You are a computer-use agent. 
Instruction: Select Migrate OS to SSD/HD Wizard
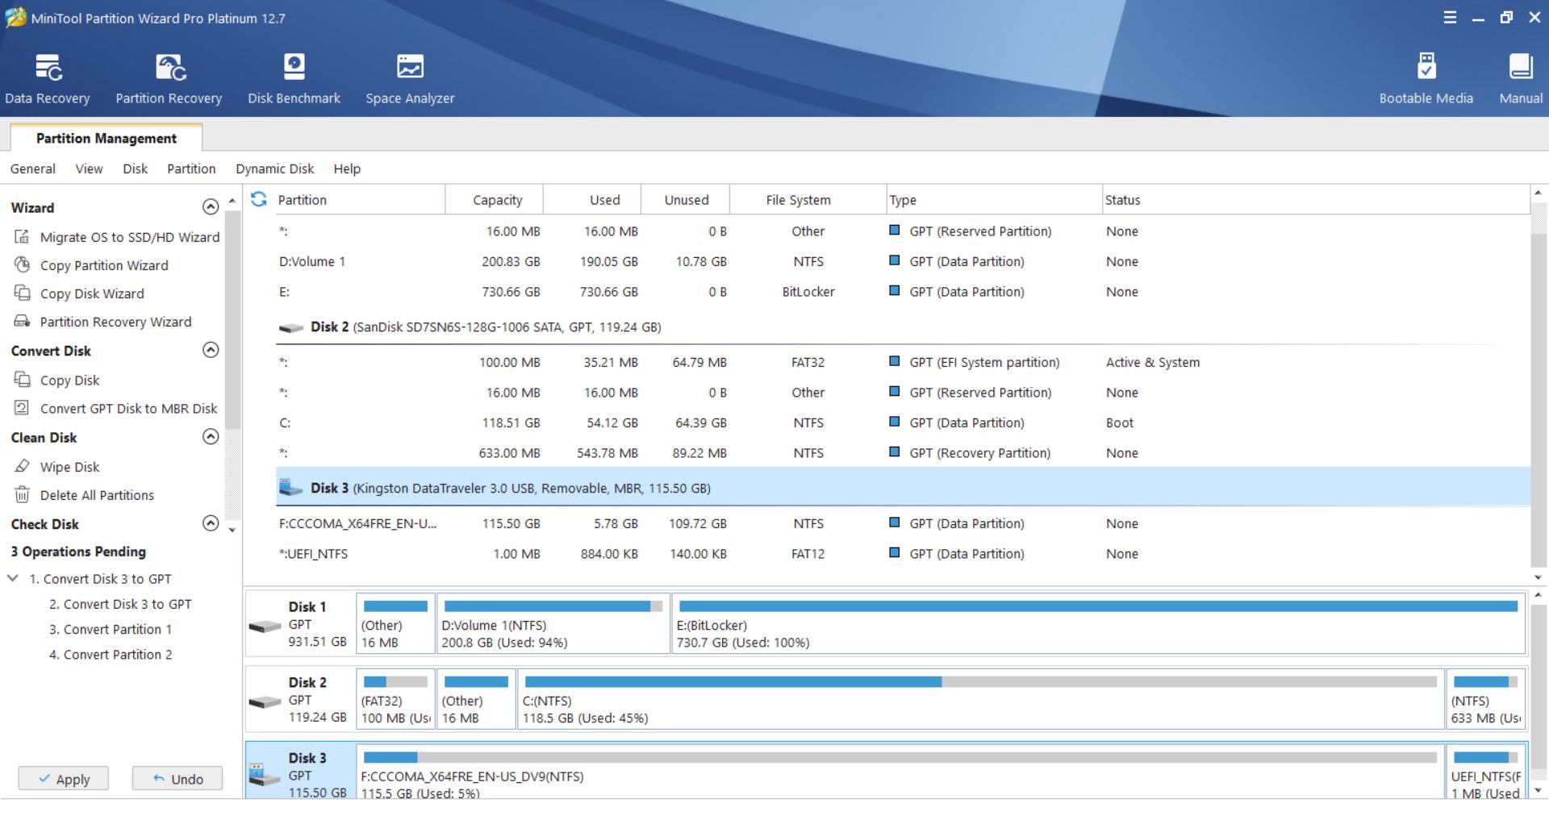(129, 237)
